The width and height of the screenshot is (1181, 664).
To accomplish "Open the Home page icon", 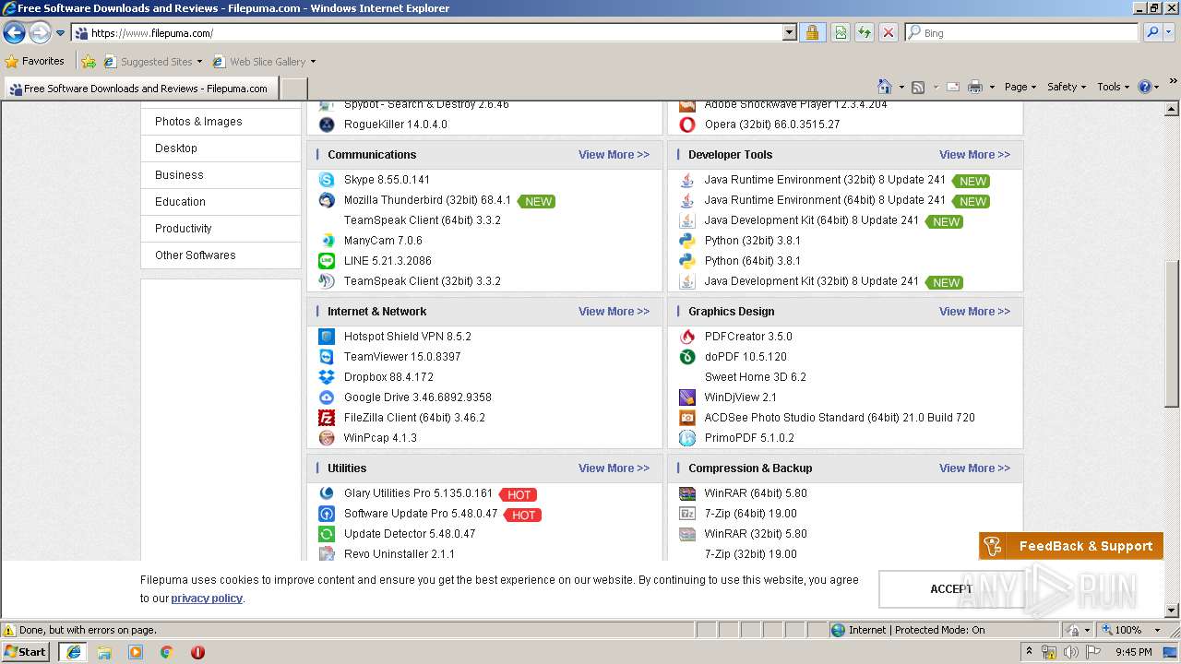I will (x=885, y=87).
